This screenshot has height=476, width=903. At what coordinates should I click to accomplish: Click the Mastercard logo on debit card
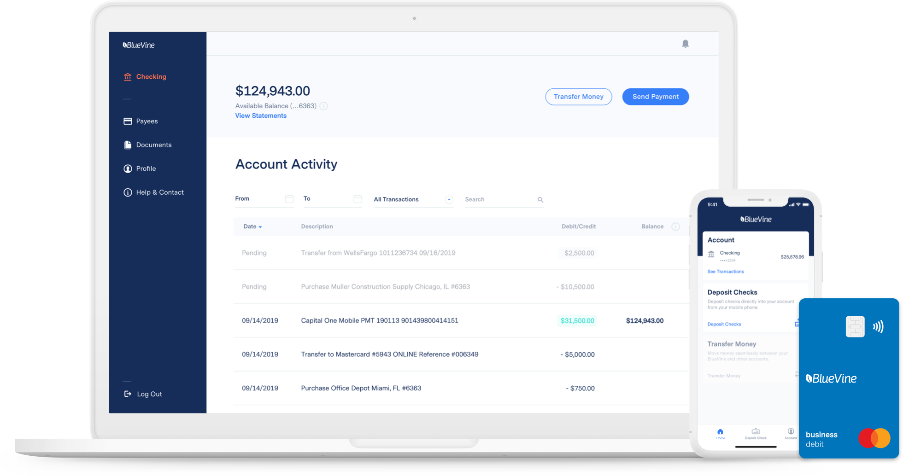874,438
